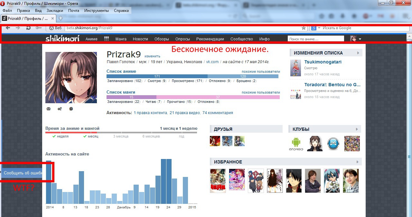Expand the ИЗМЕНЕНИЯ СПИСКА section arrow
The image size is (412, 217).
pos(358,53)
